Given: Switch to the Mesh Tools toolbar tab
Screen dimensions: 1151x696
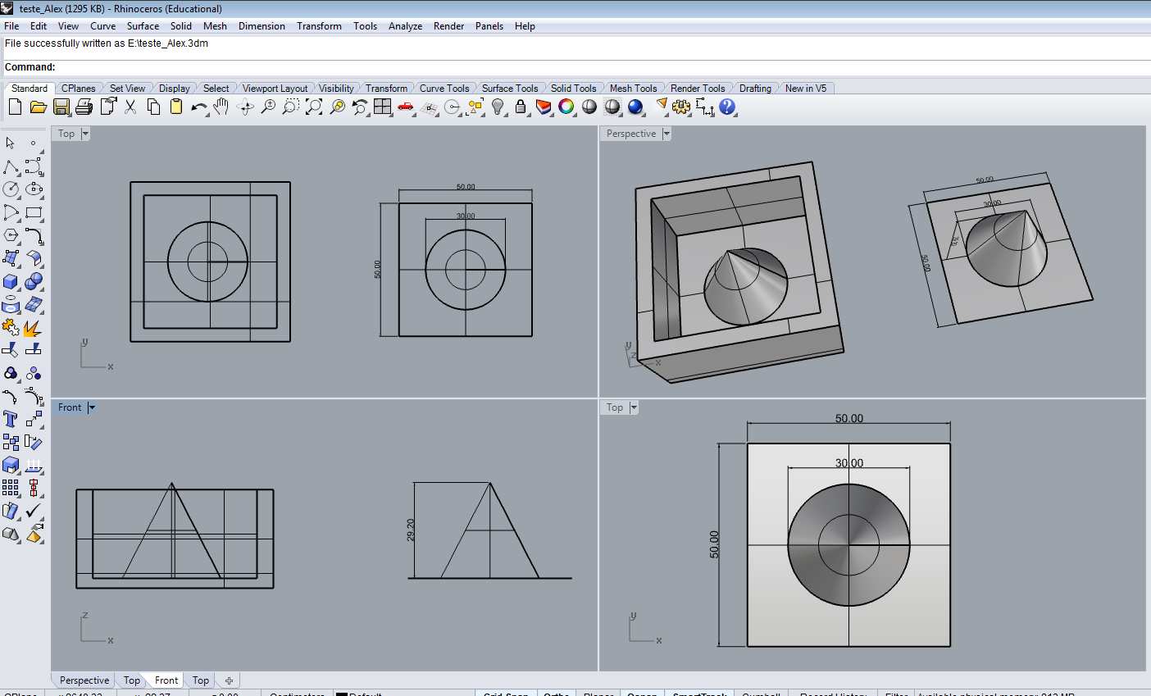Looking at the screenshot, I should 633,89.
